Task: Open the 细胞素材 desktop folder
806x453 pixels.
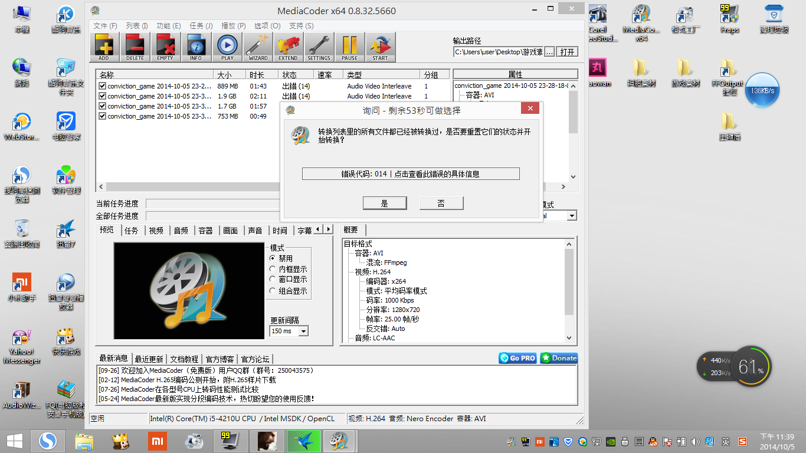Action: [641, 73]
